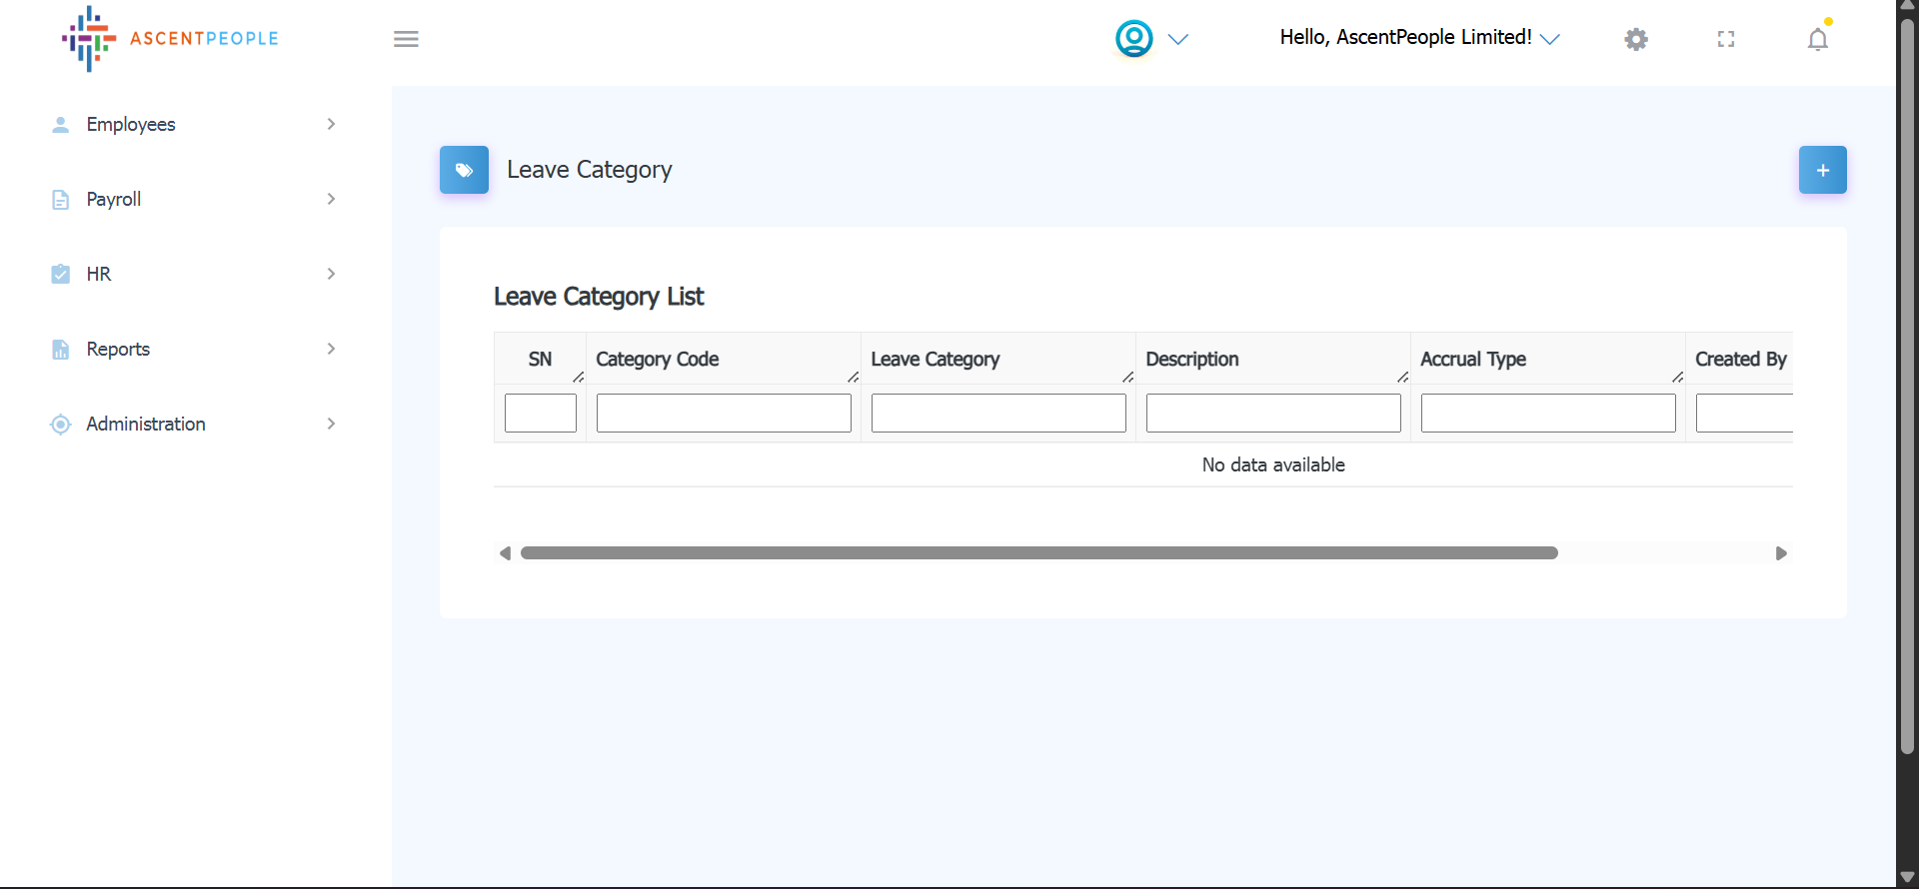Viewport: 1919px width, 889px height.
Task: Click the user profile avatar icon
Action: (x=1133, y=39)
